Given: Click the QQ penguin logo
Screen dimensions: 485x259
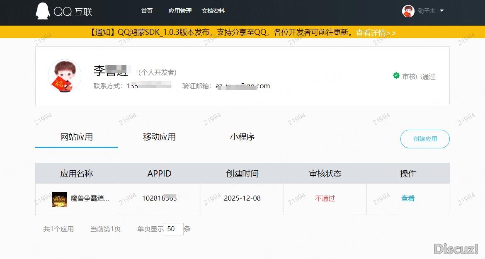Looking at the screenshot, I should pos(42,11).
